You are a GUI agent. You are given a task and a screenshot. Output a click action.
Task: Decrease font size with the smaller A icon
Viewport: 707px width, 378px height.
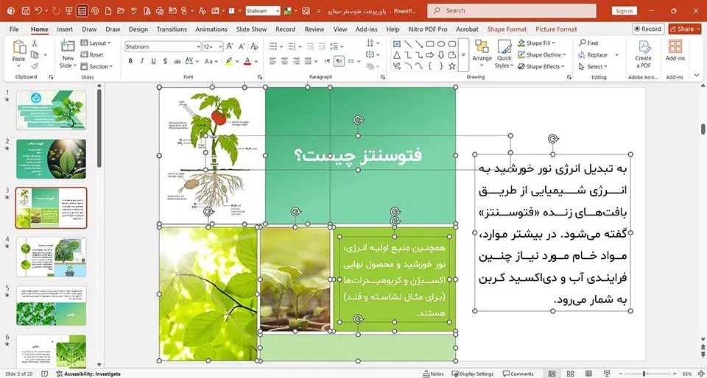(x=242, y=46)
